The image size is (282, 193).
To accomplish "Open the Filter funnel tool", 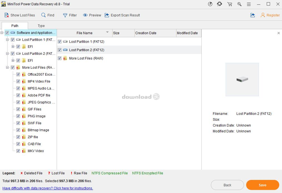I will click(x=65, y=15).
